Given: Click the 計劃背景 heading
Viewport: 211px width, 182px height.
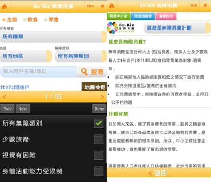Looking at the screenshot, I should 118,114.
